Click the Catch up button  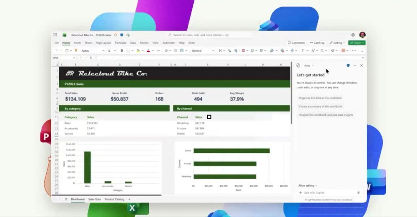[317, 43]
